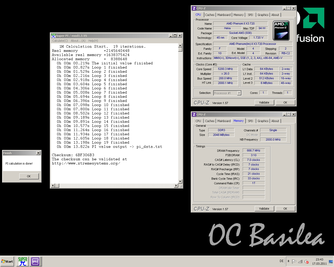This screenshot has width=334, height=267.
Task: Click the CAS# Latency value 7.0 clocks
Action: [254, 160]
